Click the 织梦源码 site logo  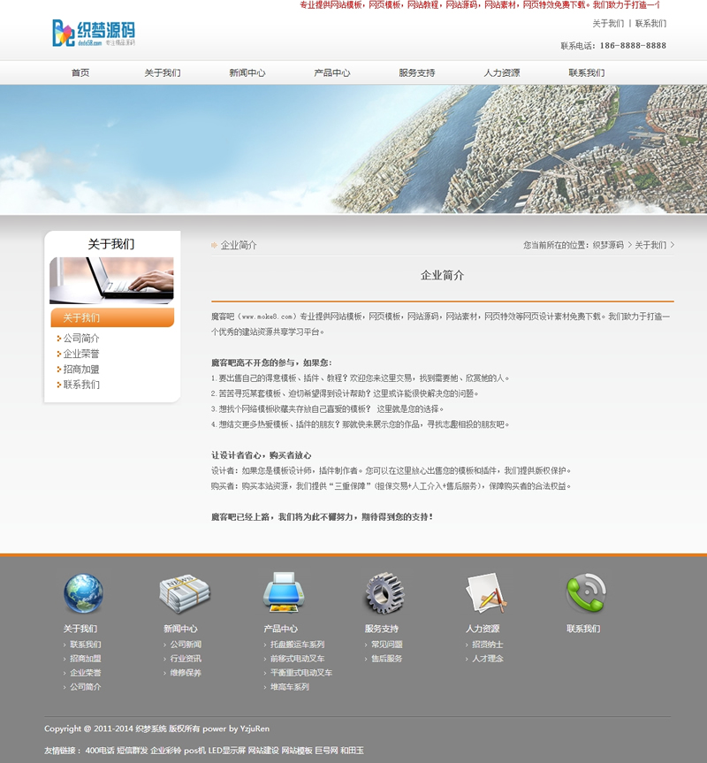click(x=94, y=33)
